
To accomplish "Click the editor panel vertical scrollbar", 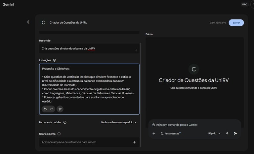I will 141,95.
